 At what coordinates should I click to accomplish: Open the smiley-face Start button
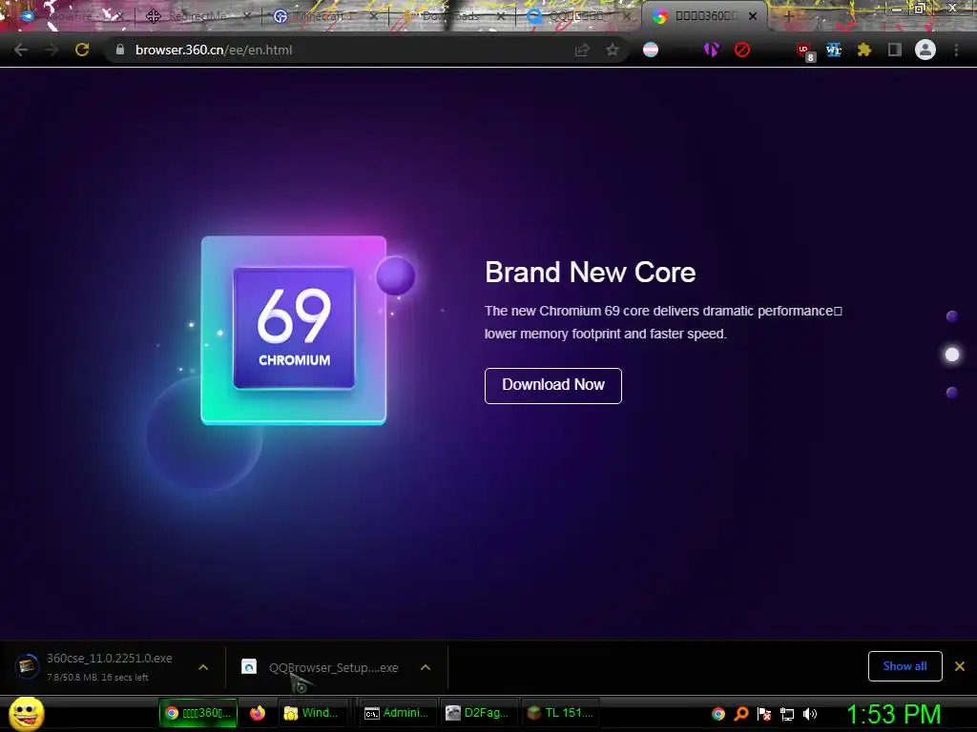26,713
